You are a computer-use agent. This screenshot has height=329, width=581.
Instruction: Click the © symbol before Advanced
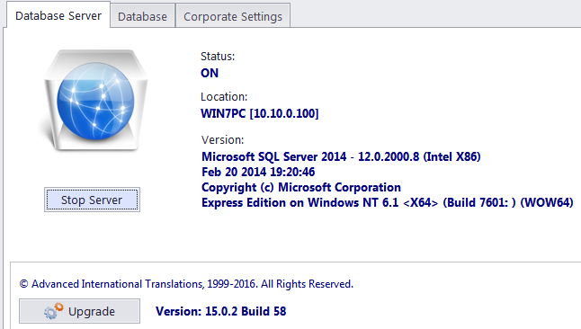[23, 284]
